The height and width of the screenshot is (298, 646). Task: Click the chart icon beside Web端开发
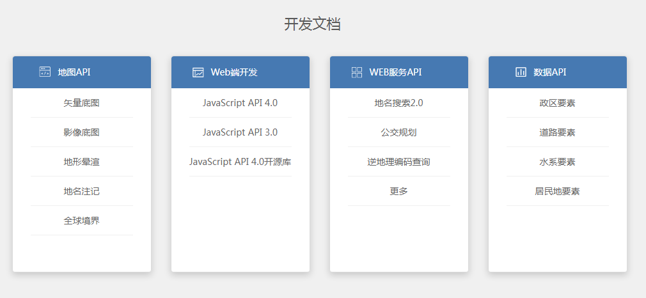198,72
